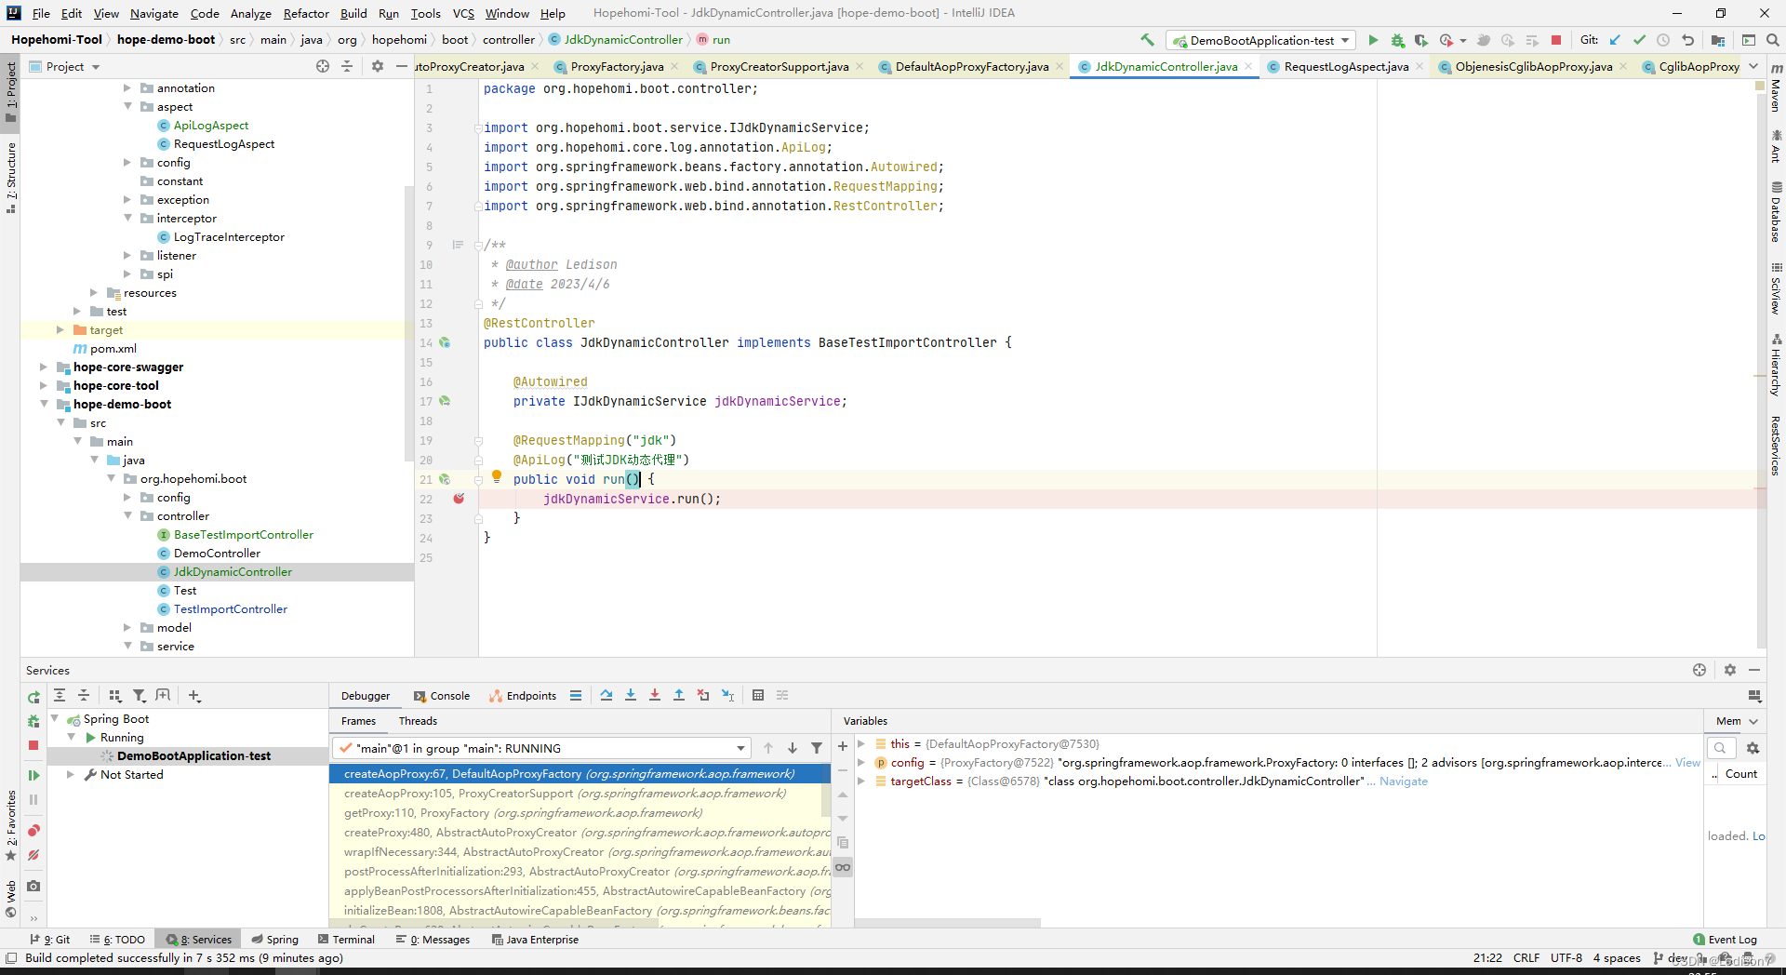This screenshot has height=975, width=1786.
Task: Open thread selector dropdown main RUNNING
Action: click(541, 748)
